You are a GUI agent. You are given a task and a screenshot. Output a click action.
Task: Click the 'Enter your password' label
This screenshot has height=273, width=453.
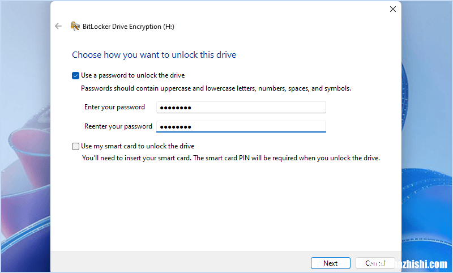click(x=114, y=107)
